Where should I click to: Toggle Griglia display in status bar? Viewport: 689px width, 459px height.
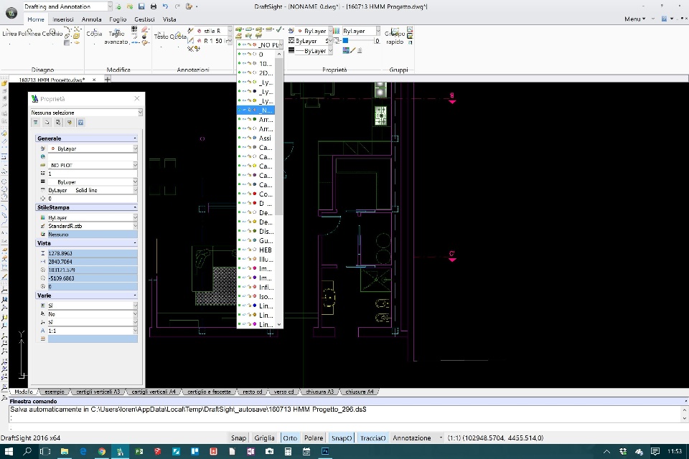tap(264, 437)
